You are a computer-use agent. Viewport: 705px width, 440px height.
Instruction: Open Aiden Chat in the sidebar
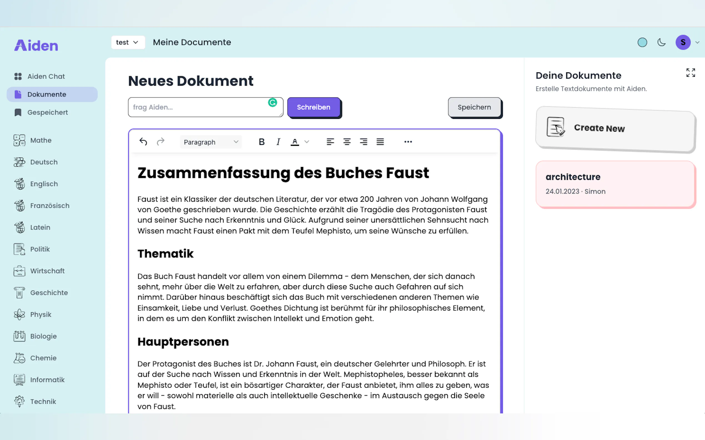tap(46, 76)
